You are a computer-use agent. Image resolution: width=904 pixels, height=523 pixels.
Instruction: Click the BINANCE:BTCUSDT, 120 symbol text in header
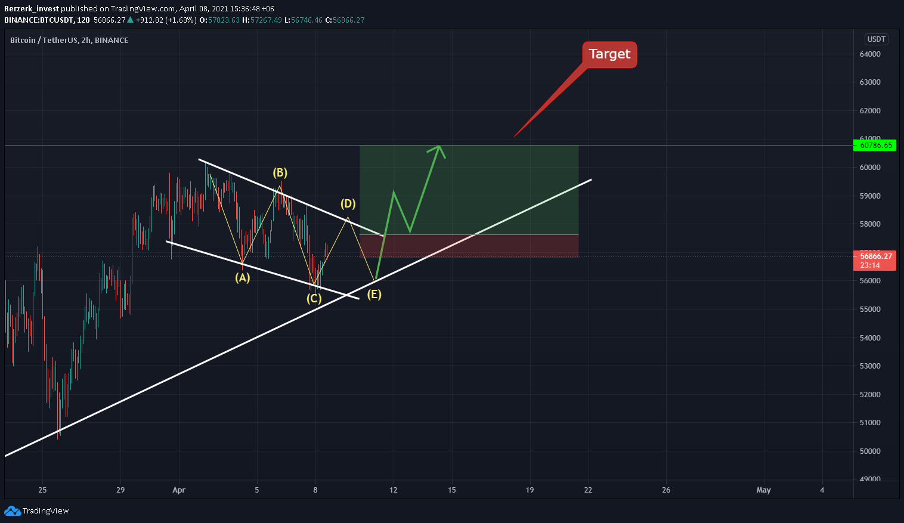[47, 20]
